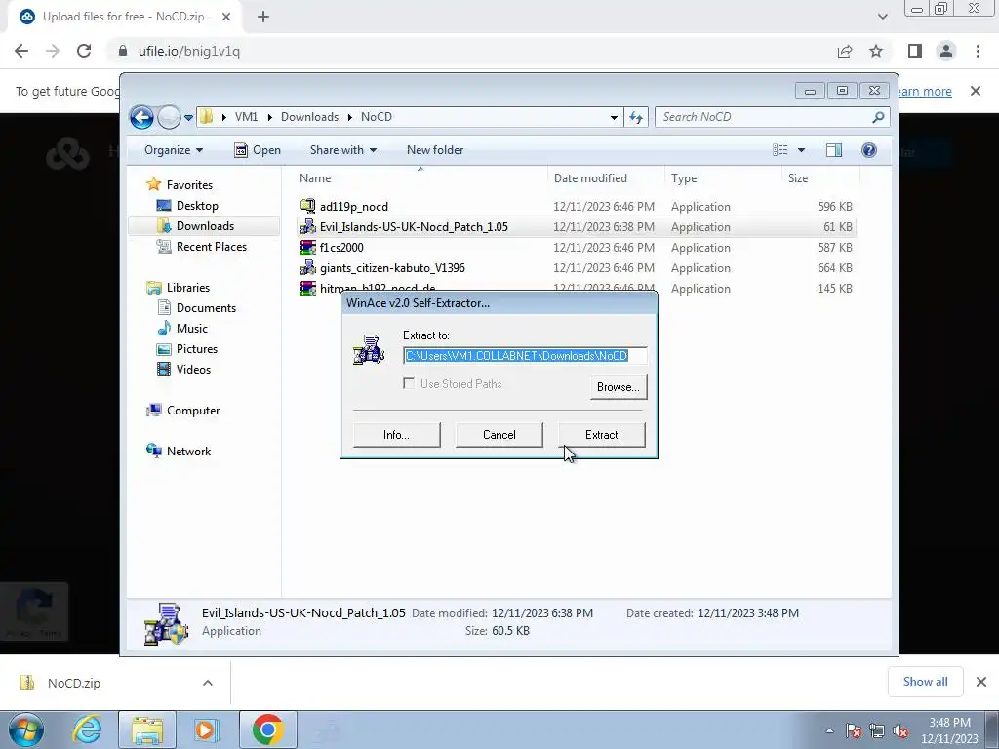Screen dimensions: 999x749
Task: Click the Extract button in WinAce dialog
Action: (x=601, y=435)
